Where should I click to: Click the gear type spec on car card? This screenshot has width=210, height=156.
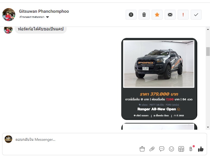click(141, 115)
